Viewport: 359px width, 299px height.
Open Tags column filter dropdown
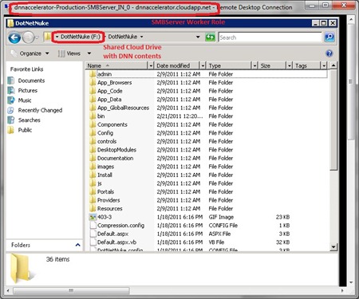[324, 65]
